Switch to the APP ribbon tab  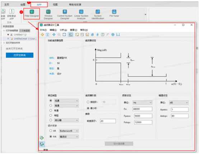[x=39, y=5]
